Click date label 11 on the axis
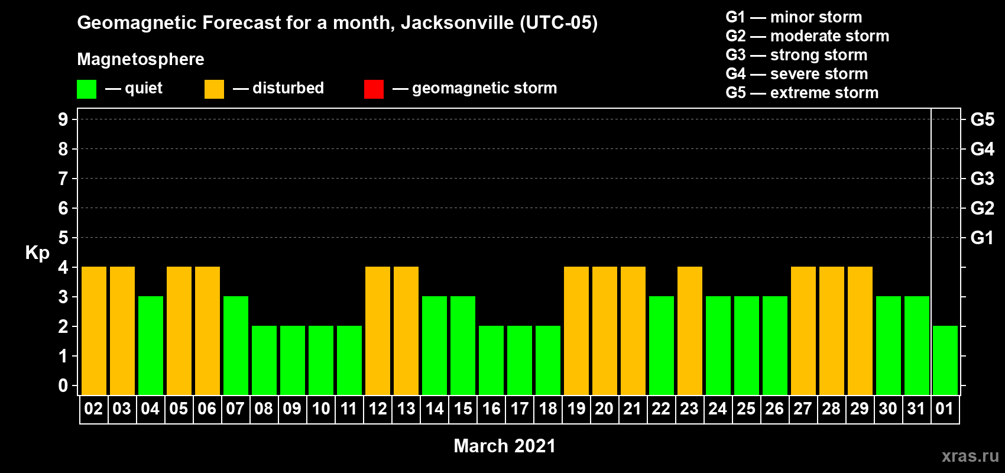The image size is (1005, 473). pos(349,409)
